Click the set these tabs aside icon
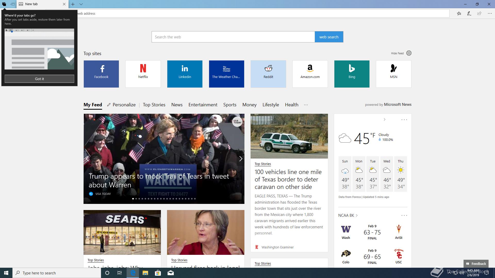This screenshot has height=278, width=495. point(12,4)
